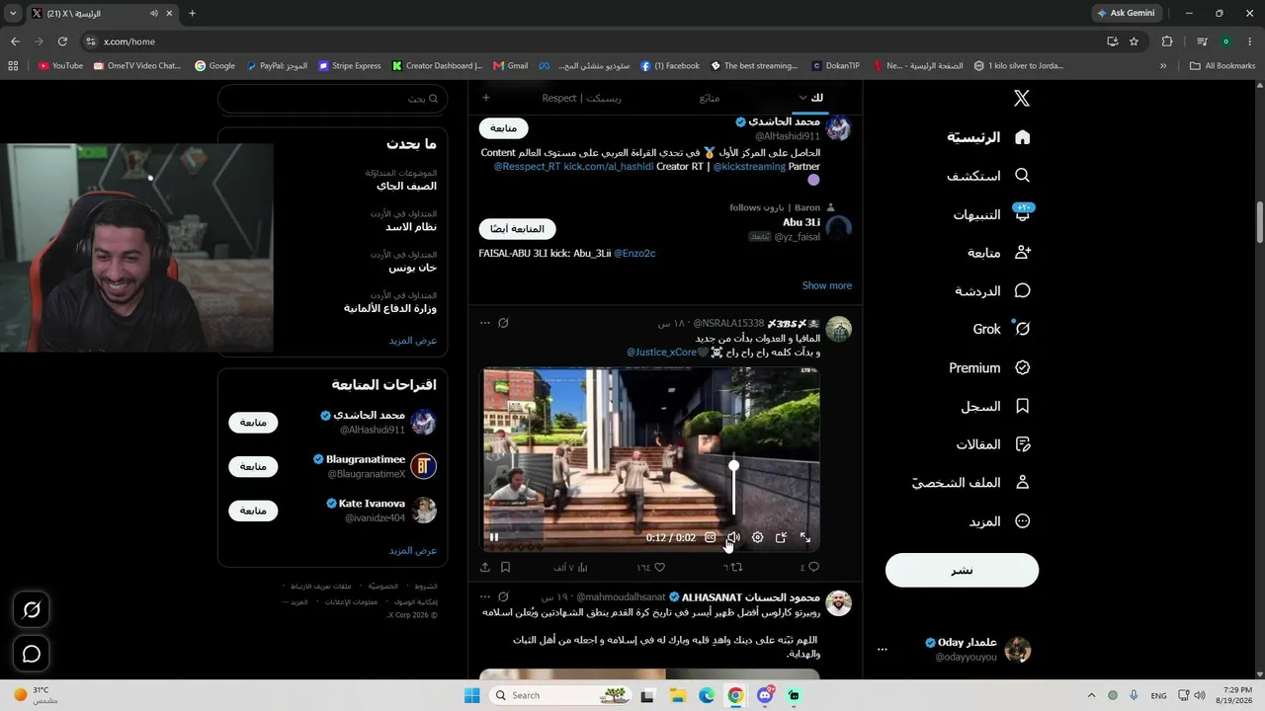
Task: Open the All Bookmarks folder
Action: coord(1223,66)
